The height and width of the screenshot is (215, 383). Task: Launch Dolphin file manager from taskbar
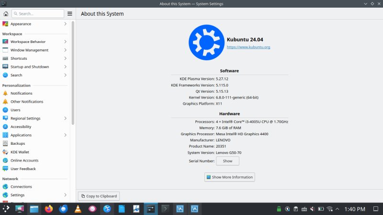tap(34, 209)
